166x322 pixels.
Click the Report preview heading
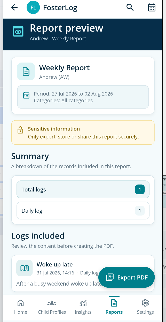pos(67,28)
